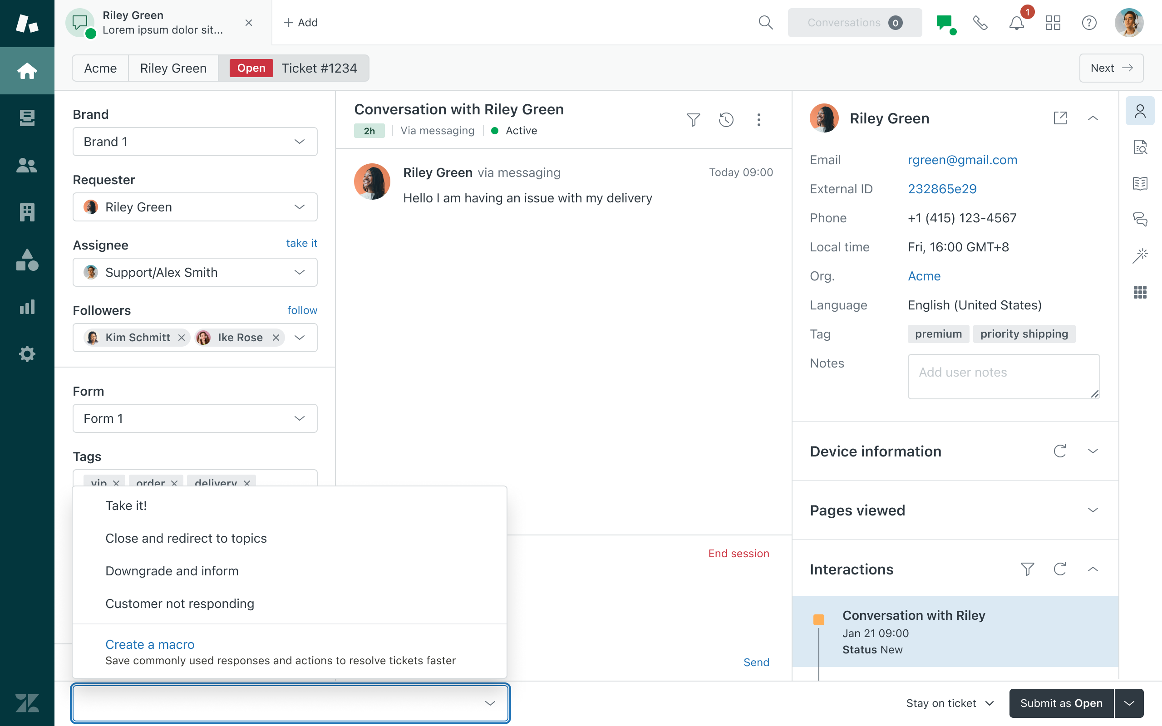Viewport: 1162px width, 726px height.
Task: Open Customers icon in left navigation
Action: tap(27, 166)
